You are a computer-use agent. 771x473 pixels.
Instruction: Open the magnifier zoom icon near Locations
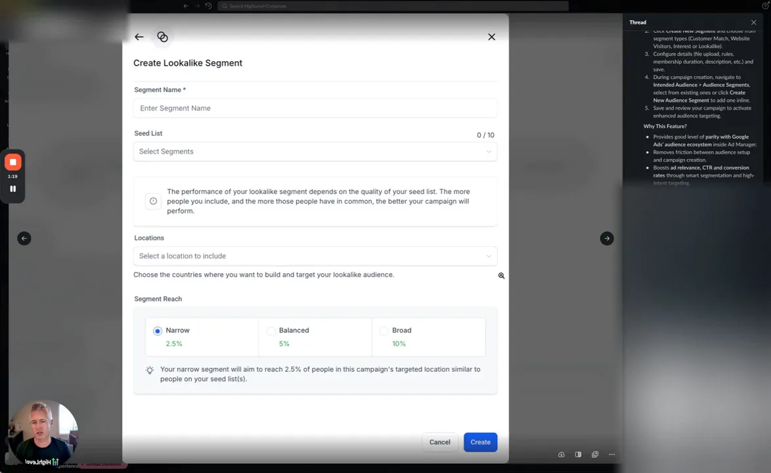pyautogui.click(x=501, y=275)
